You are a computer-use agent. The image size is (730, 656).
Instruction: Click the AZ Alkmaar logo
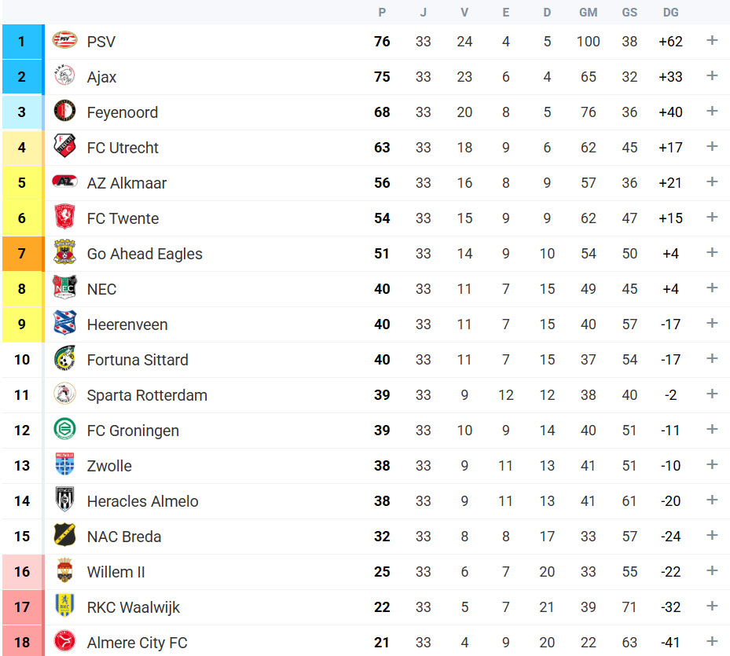coord(64,181)
